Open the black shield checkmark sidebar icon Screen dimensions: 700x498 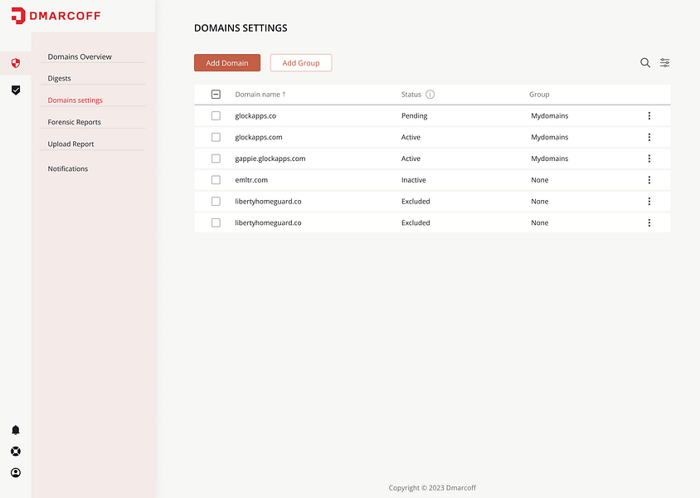pyautogui.click(x=16, y=90)
